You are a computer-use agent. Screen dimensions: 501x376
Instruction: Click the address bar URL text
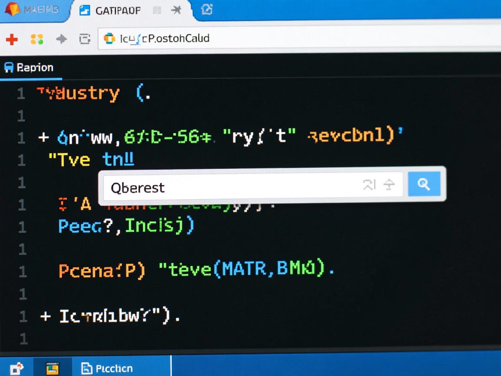tap(164, 38)
